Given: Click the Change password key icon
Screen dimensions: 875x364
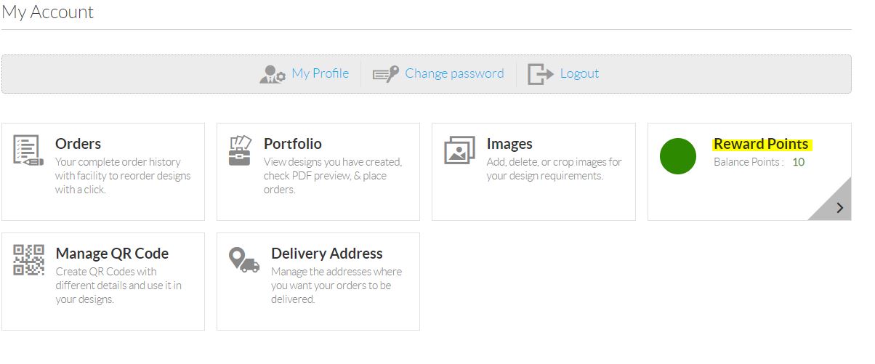Looking at the screenshot, I should coord(386,74).
